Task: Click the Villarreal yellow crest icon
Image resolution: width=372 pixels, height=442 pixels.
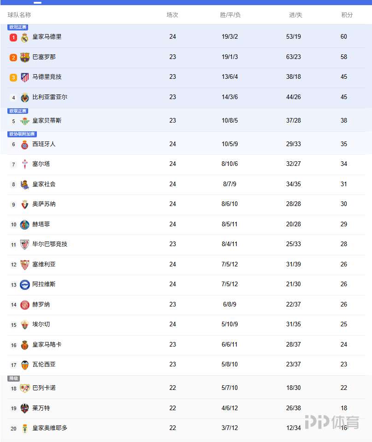Action: (25, 98)
